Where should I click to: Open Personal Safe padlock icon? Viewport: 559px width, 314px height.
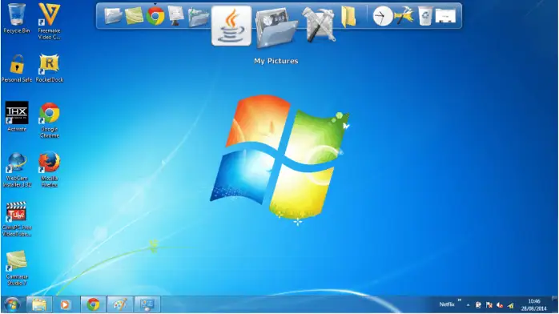click(17, 68)
